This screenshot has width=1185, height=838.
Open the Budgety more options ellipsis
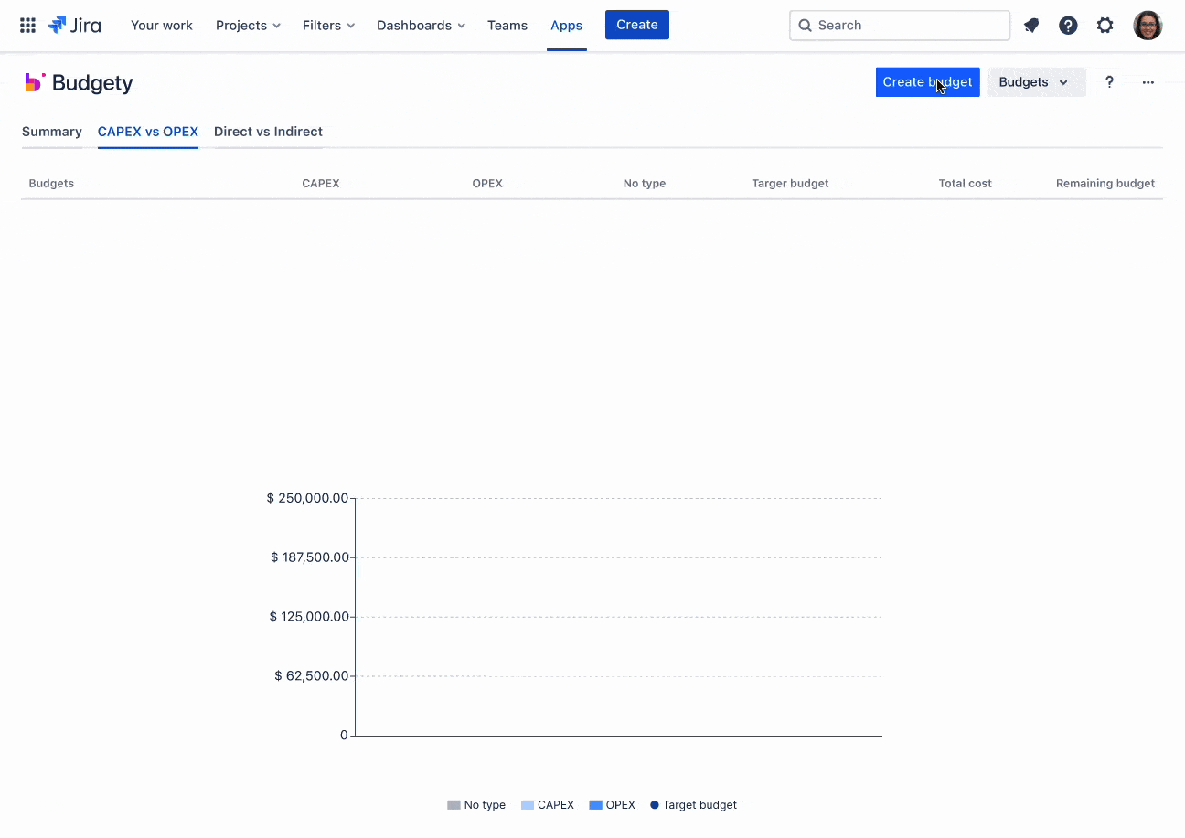1148,82
